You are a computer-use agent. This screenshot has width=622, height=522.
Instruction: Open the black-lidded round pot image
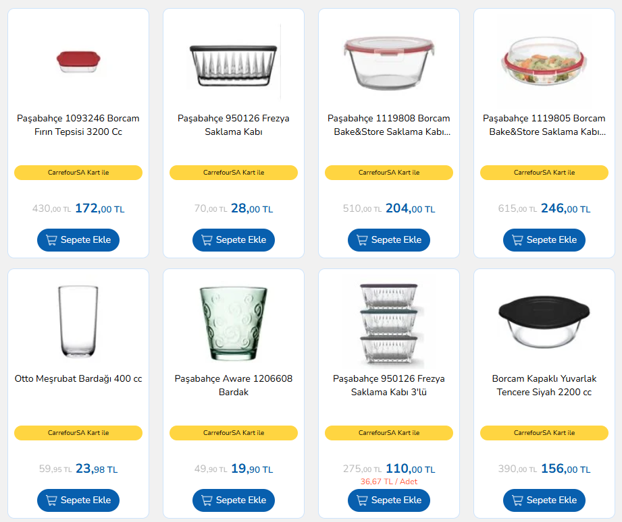544,322
